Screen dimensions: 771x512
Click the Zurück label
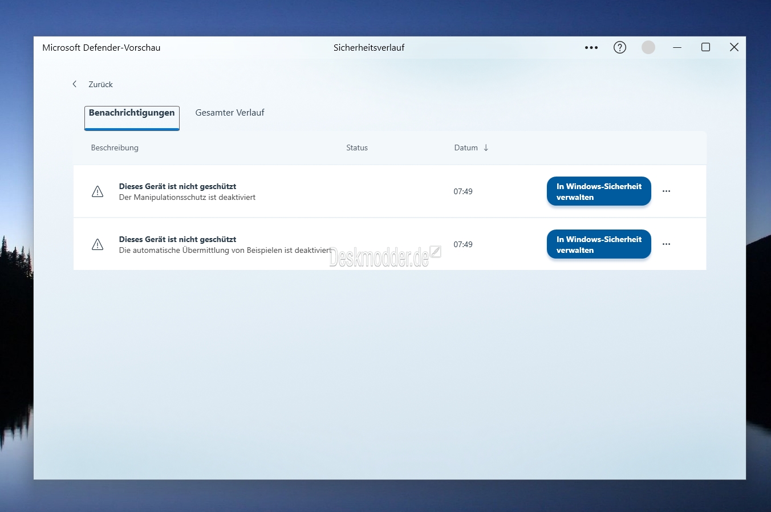click(100, 84)
